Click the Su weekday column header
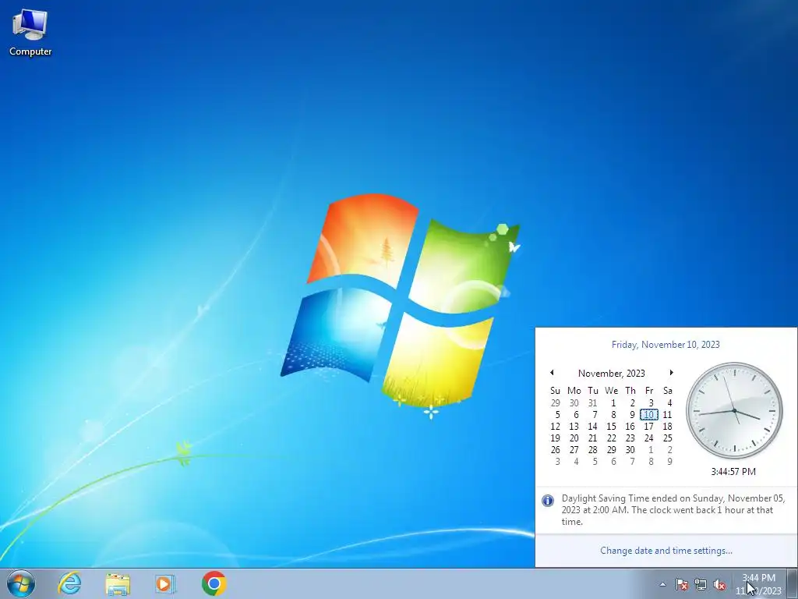 555,391
